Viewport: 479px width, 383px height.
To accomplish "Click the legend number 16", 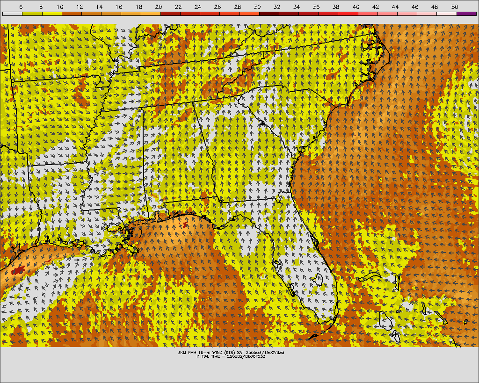I will coord(119,7).
